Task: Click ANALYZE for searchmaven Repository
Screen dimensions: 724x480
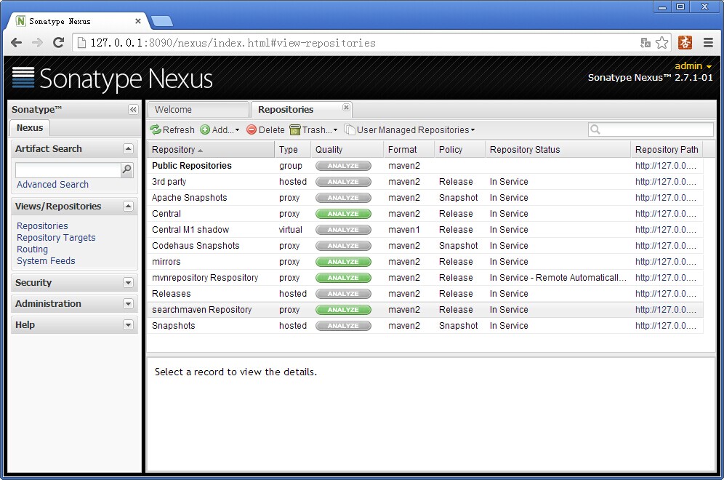Action: (x=343, y=310)
